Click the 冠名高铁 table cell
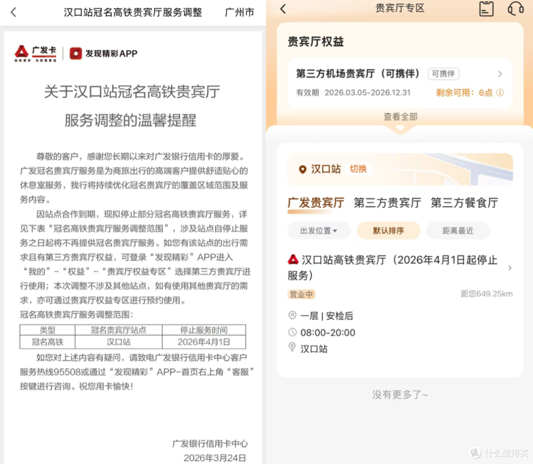Viewport: 533px width, 464px height. pos(47,342)
